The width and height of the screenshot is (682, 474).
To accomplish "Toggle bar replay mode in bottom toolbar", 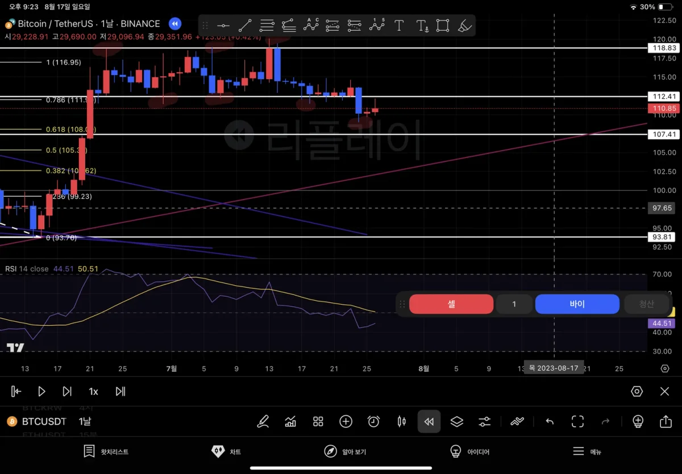I will 429,422.
